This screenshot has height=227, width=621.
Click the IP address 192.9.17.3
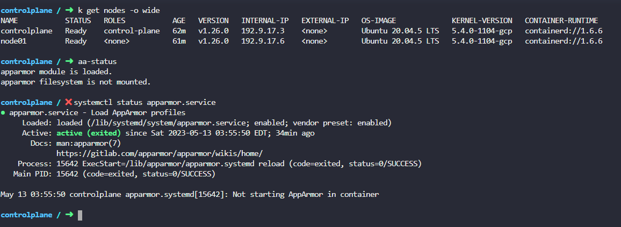tap(263, 31)
